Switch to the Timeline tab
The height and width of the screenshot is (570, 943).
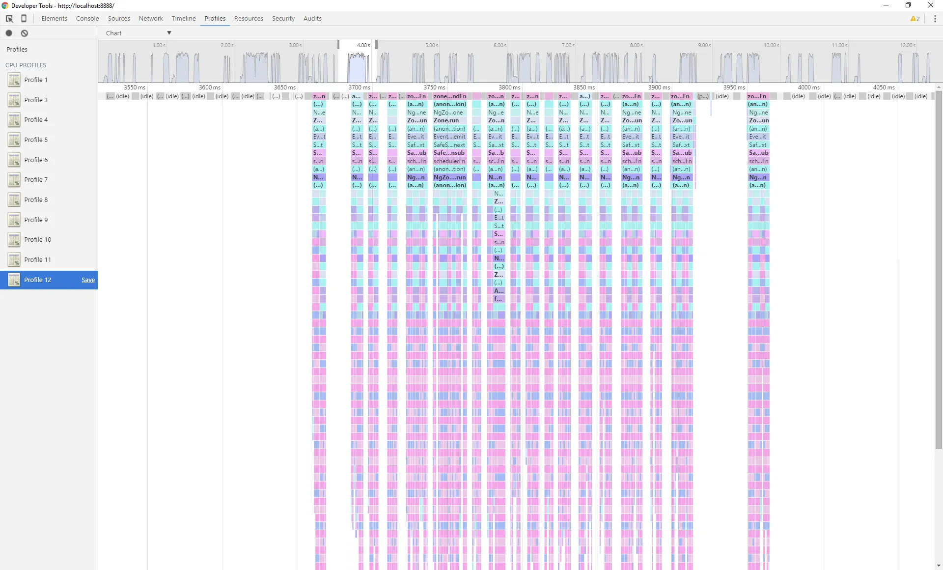point(183,19)
